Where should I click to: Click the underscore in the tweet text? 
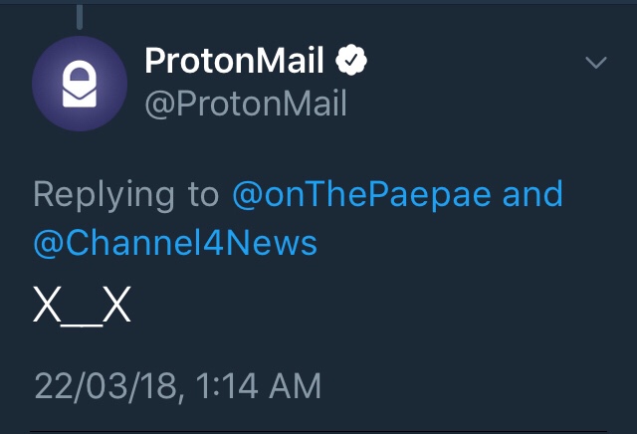(82, 325)
